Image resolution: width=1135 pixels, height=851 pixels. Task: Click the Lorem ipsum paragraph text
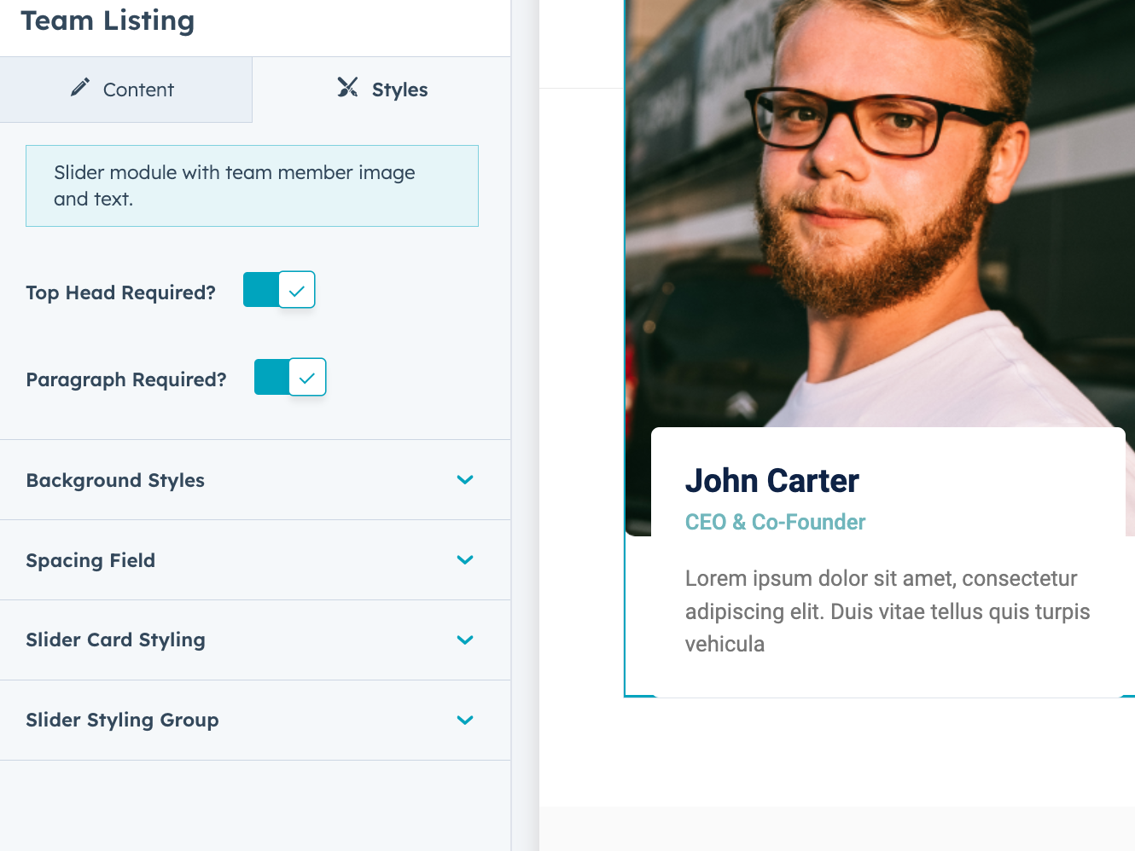click(x=887, y=611)
